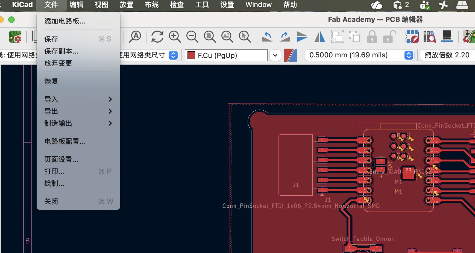The width and height of the screenshot is (475, 253).
Task: Ungroup the selected items
Action: [x=355, y=37]
